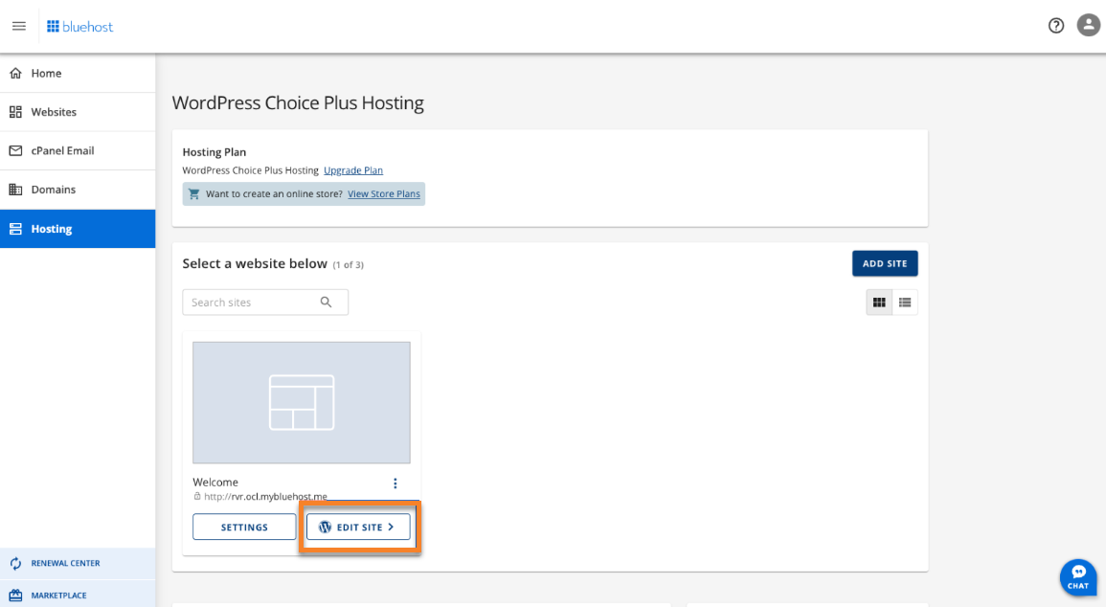
Task: Click the WordPress logo on Edit Site
Action: point(325,527)
